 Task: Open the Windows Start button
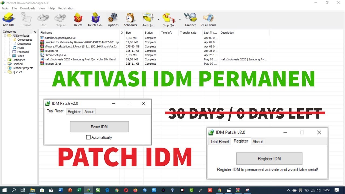coord(5,190)
